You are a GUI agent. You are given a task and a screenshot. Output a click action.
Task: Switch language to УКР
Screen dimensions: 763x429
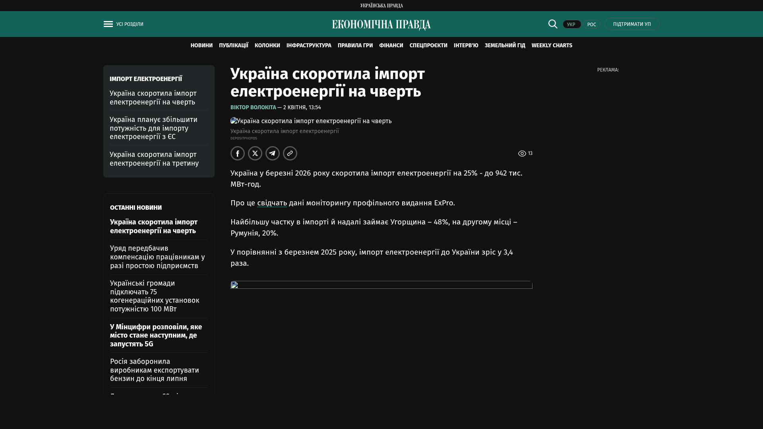pyautogui.click(x=571, y=25)
